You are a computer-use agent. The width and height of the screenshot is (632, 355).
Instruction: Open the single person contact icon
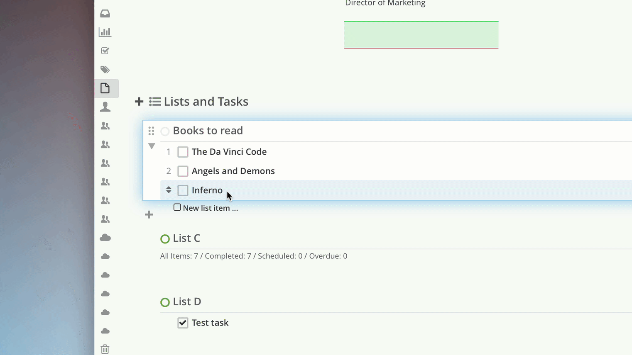click(105, 107)
